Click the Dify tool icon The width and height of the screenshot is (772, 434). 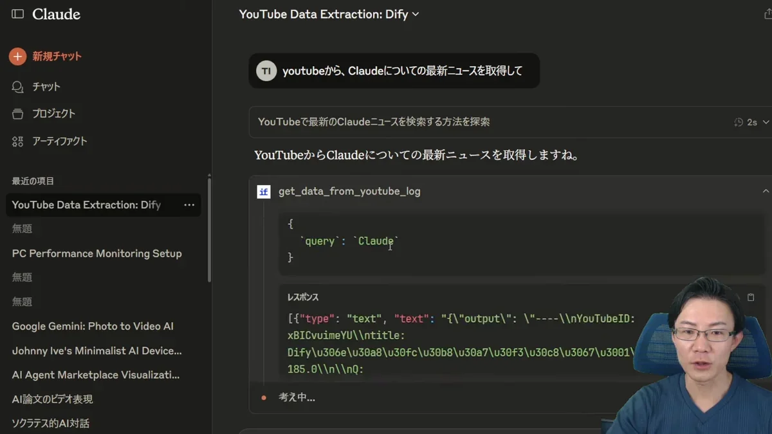click(264, 192)
